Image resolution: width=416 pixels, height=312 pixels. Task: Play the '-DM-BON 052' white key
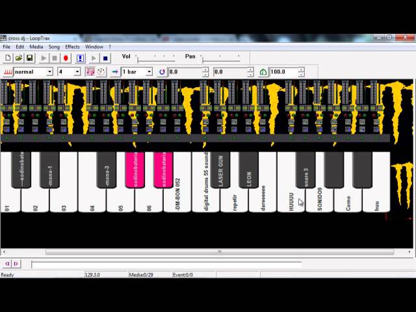[x=177, y=201]
